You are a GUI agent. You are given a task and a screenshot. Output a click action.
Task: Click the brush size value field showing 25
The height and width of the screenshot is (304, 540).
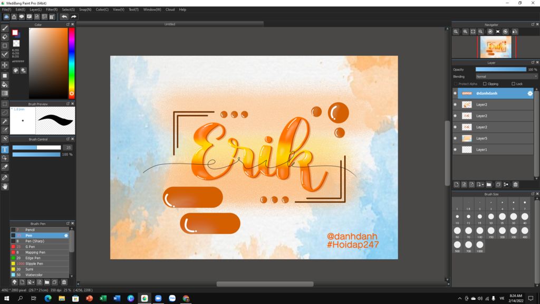point(68,148)
